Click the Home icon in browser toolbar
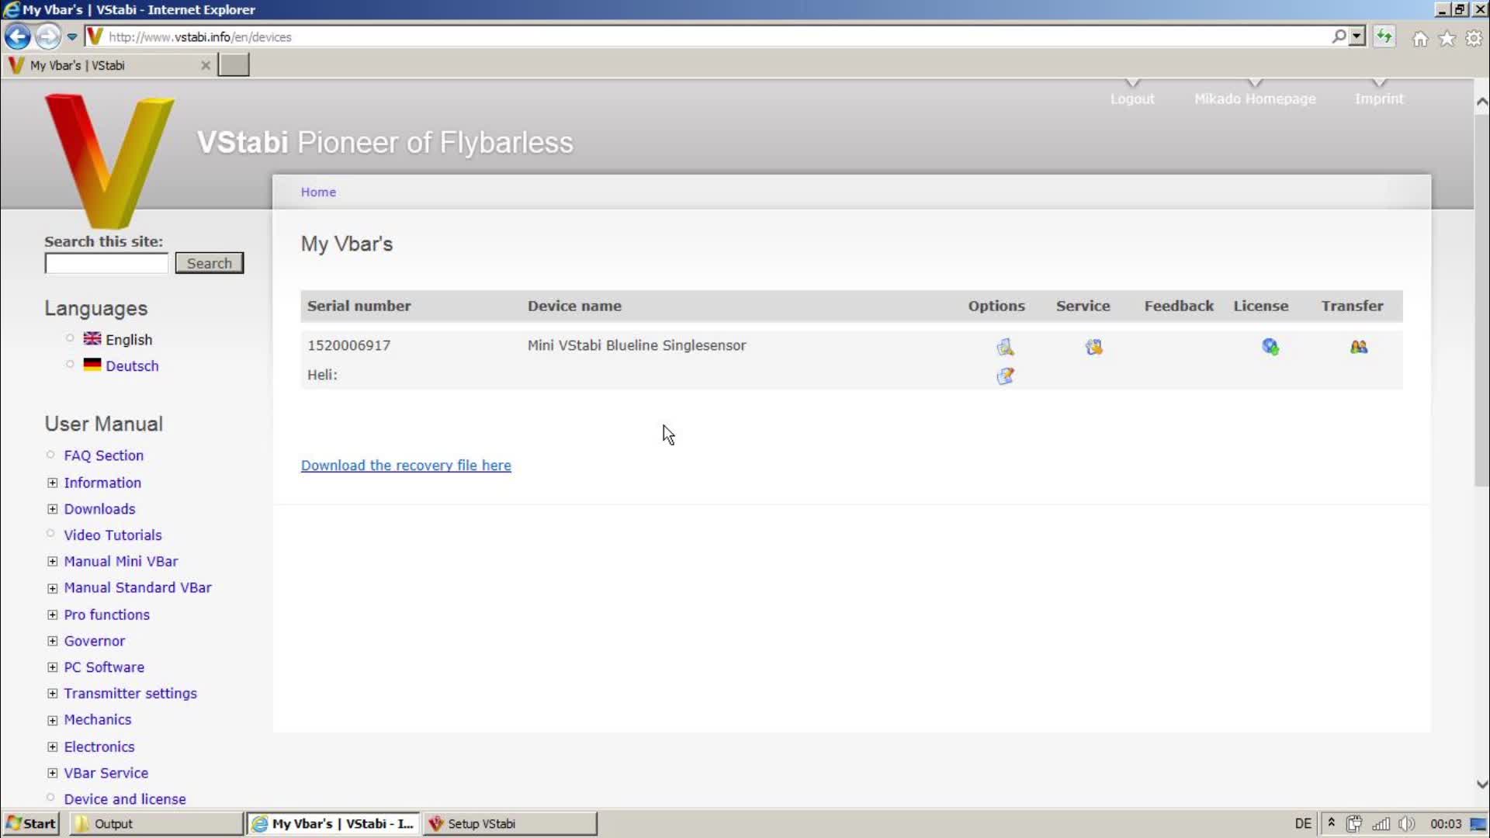Viewport: 1490px width, 838px height. [1420, 38]
